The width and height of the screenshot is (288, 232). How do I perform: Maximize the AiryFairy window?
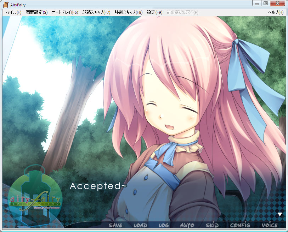coord(266,4)
